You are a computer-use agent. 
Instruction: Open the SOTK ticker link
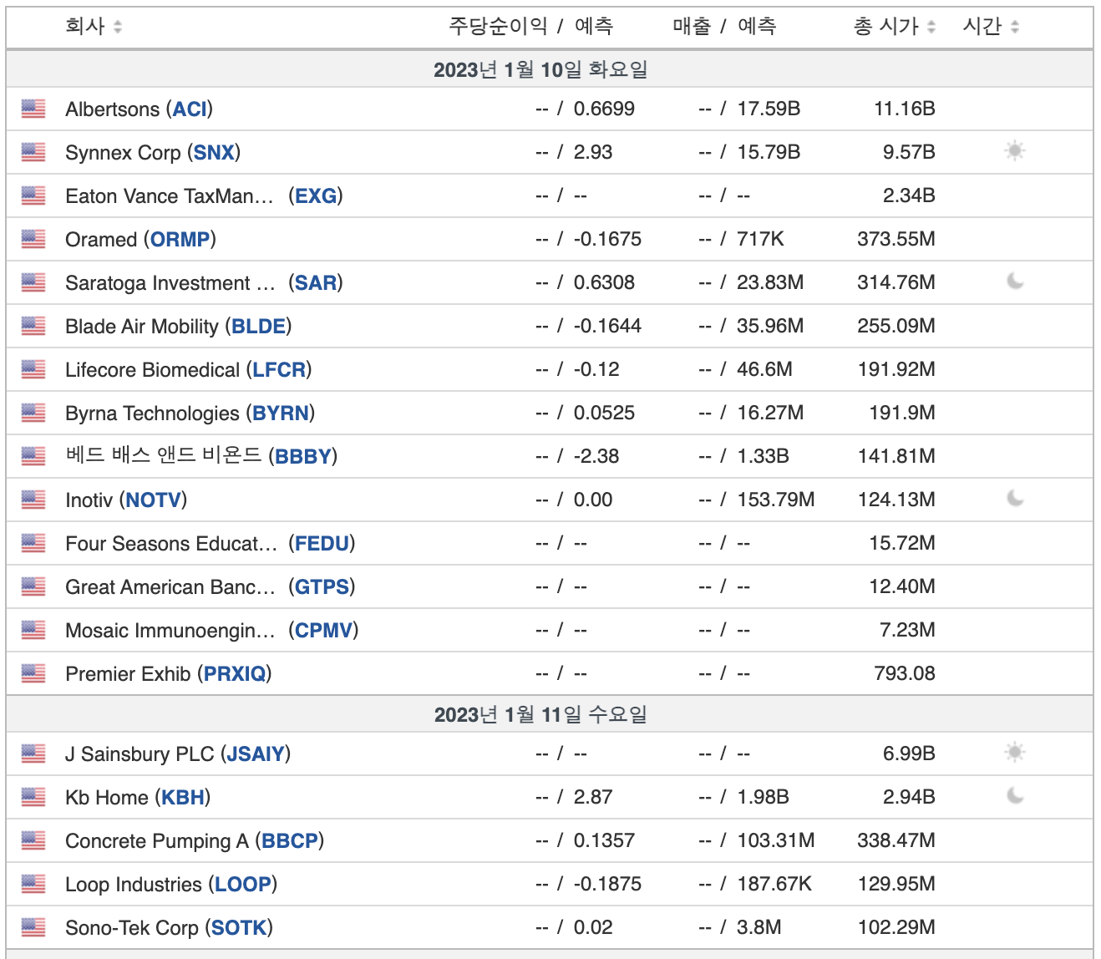tap(239, 928)
